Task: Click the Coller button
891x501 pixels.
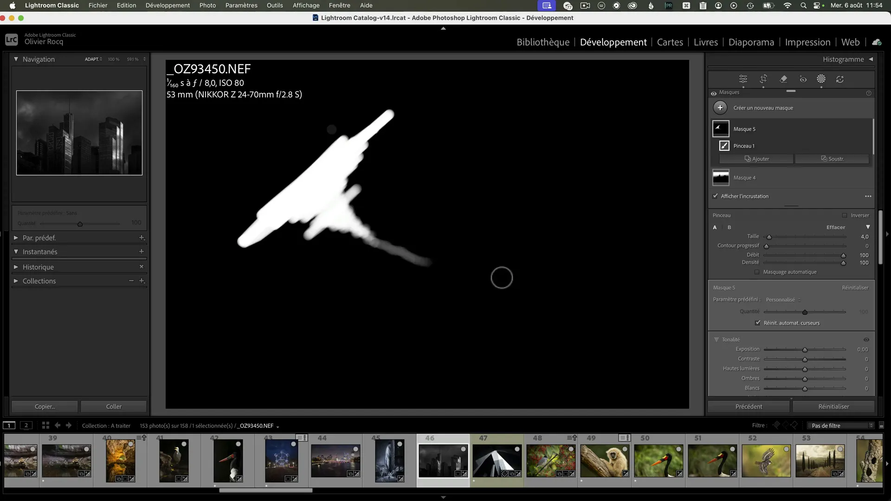Action: (x=114, y=406)
